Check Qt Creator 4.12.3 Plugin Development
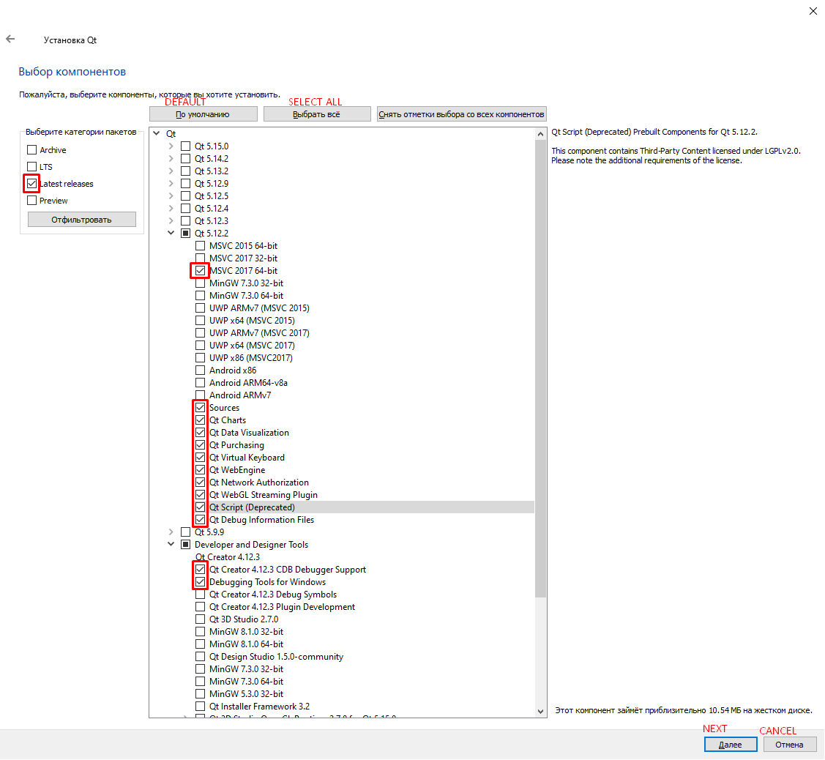 [201, 607]
